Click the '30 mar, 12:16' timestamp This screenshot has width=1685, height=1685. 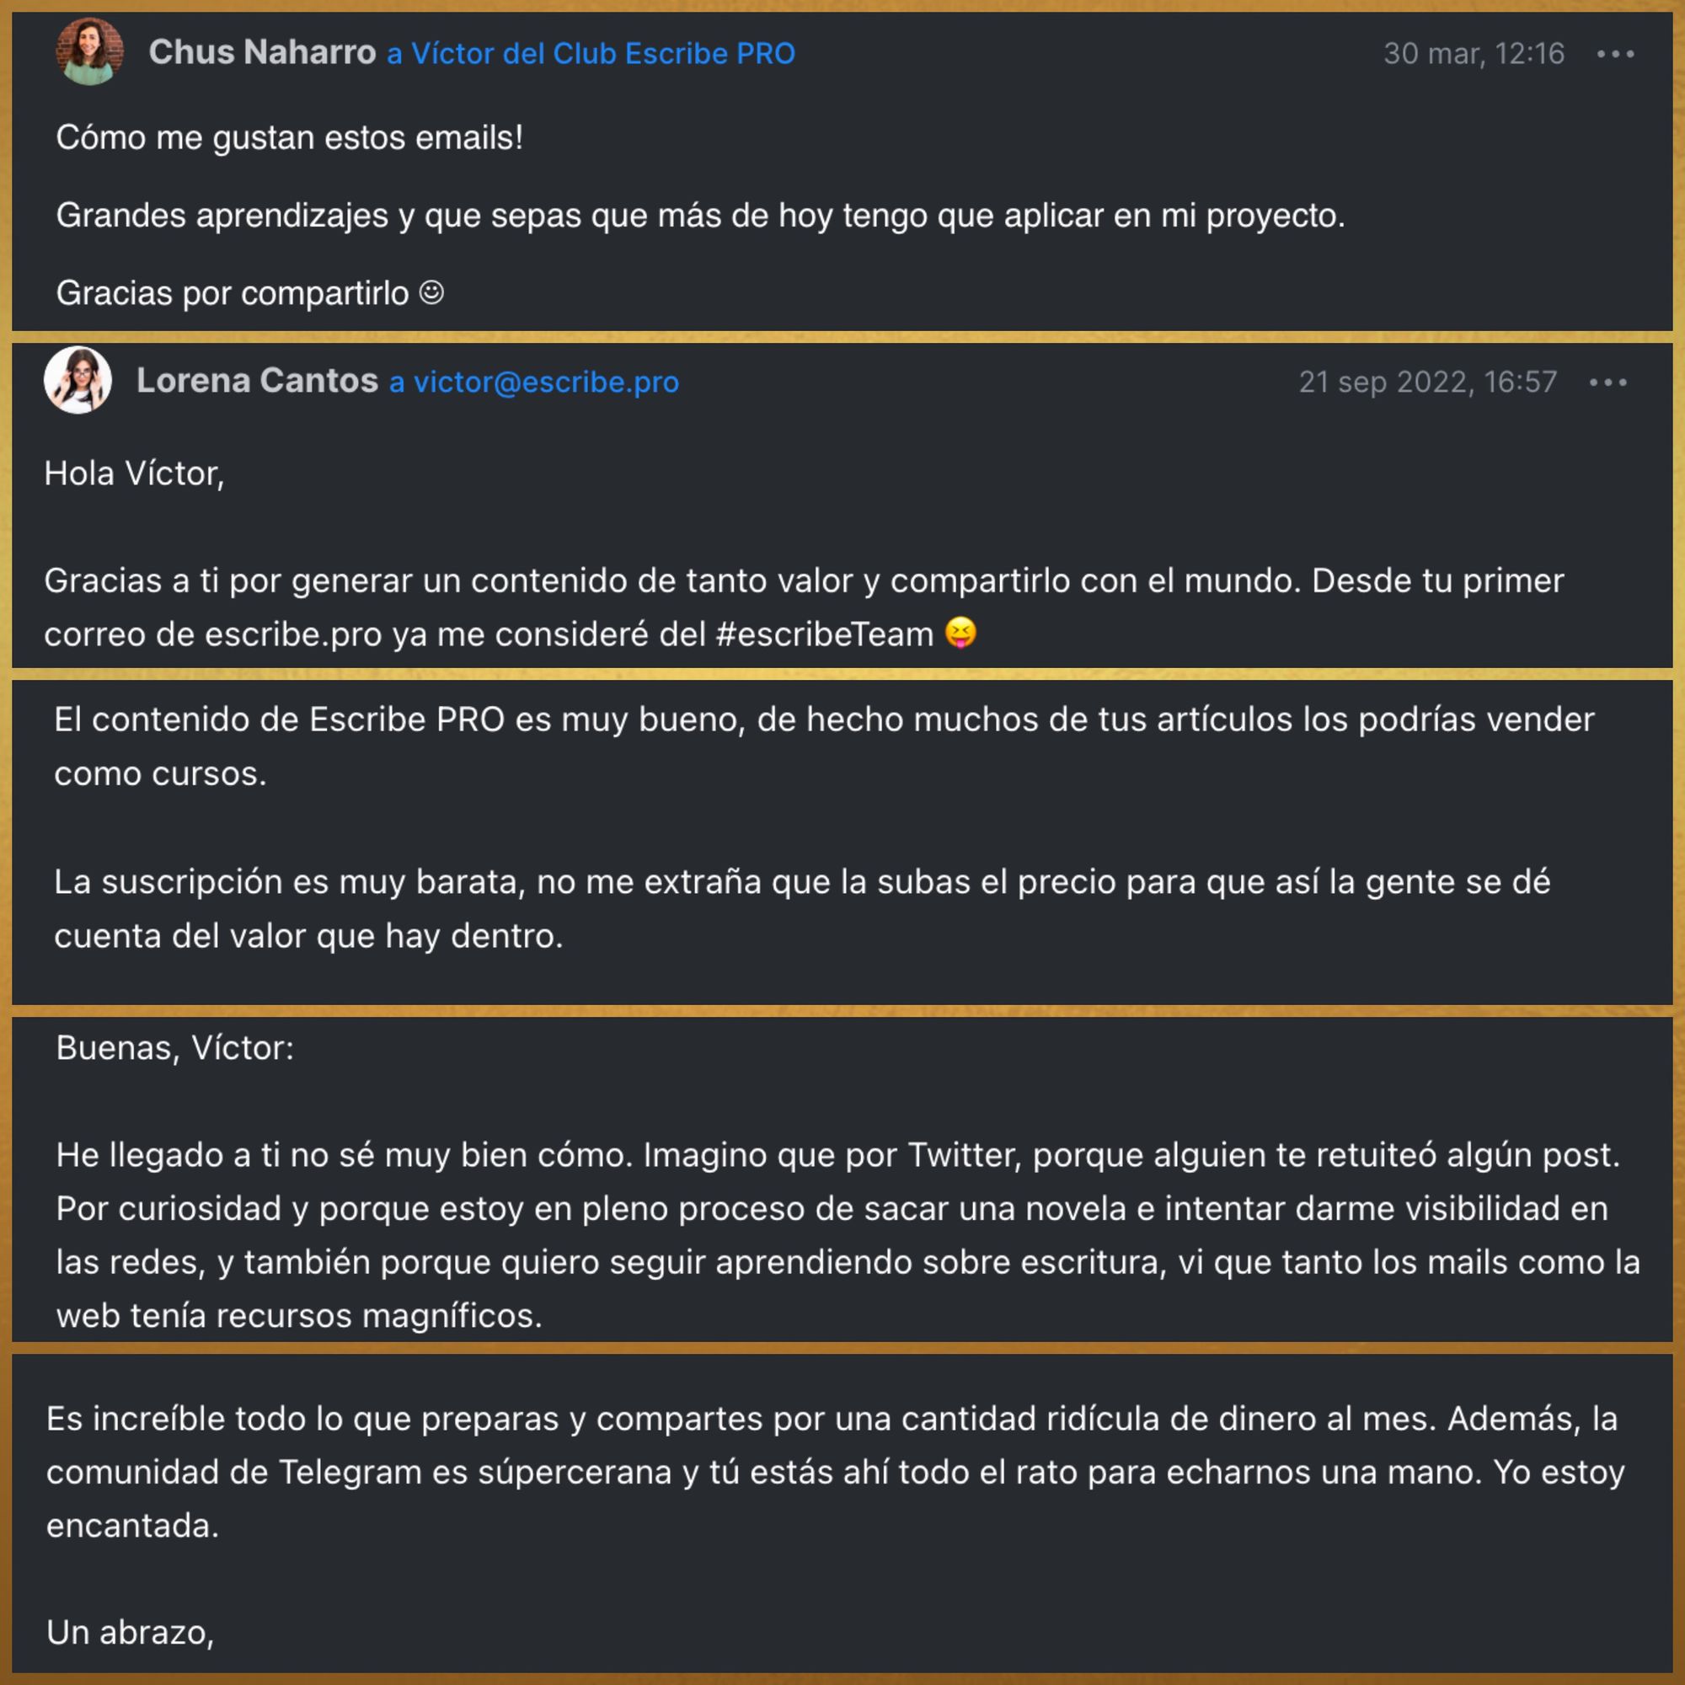pos(1474,54)
